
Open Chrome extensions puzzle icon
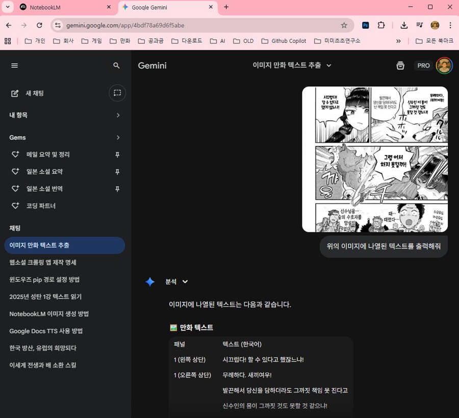point(381,25)
